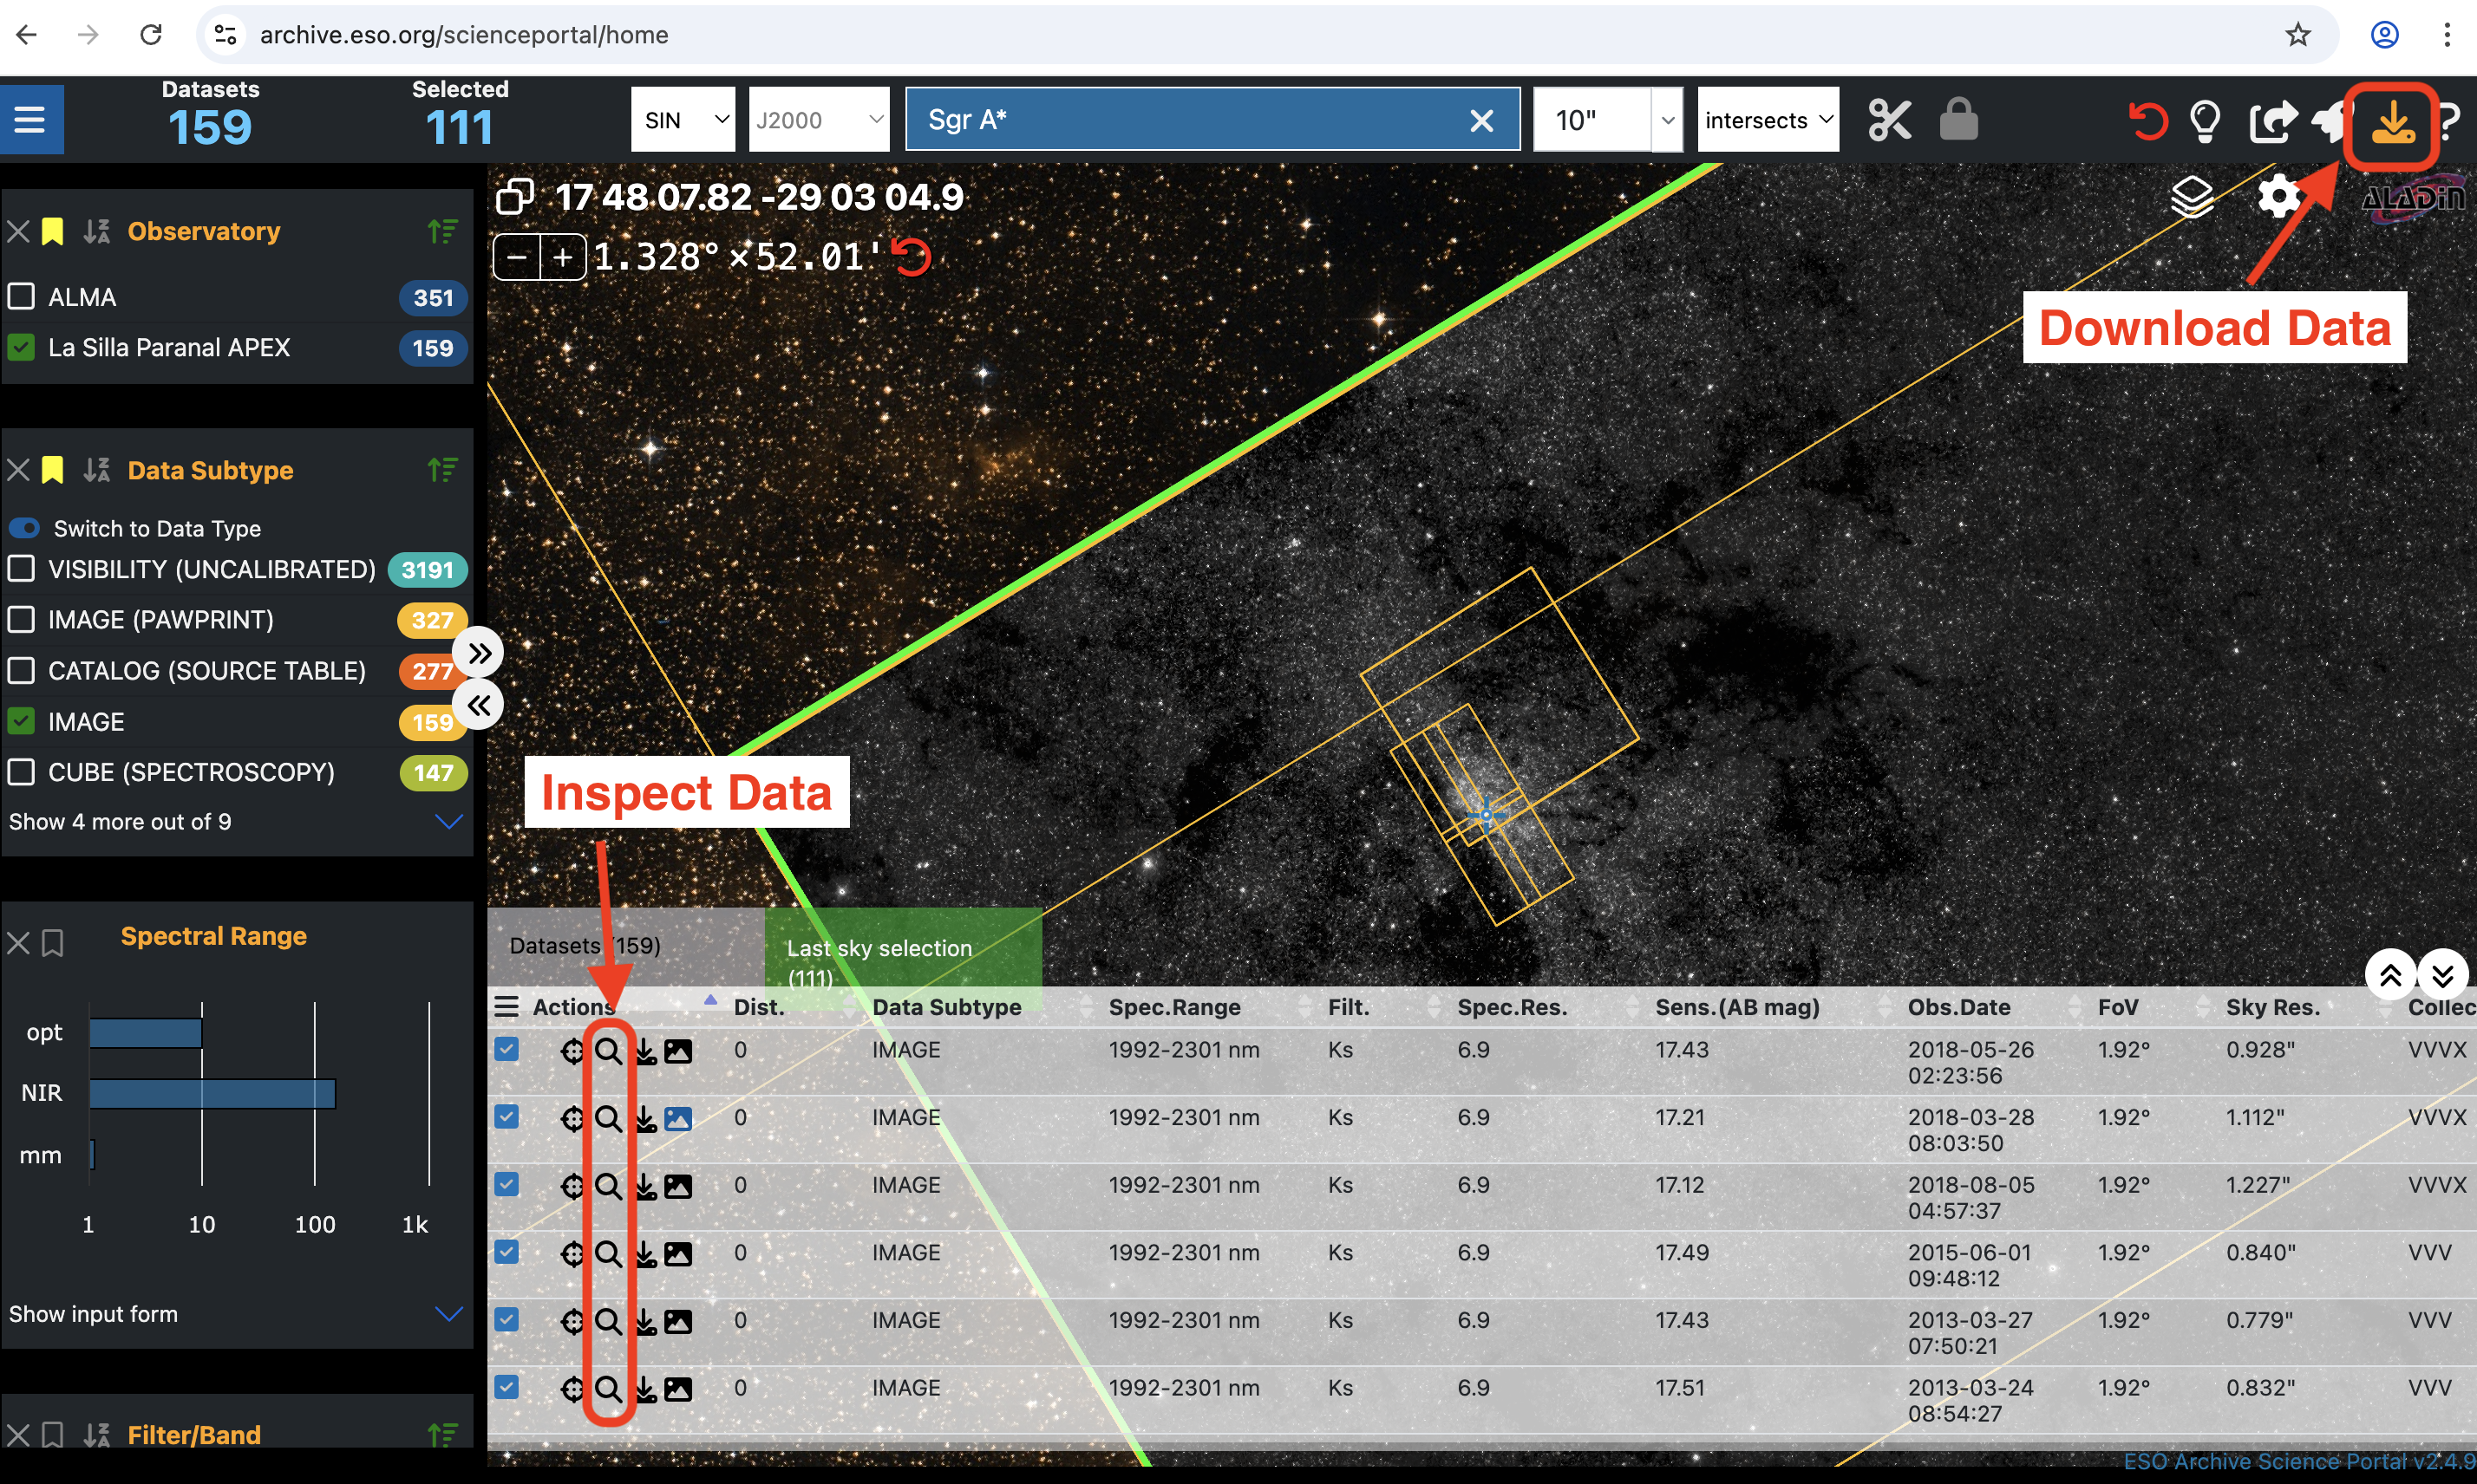Select Last sky selection (111) tab

point(879,949)
